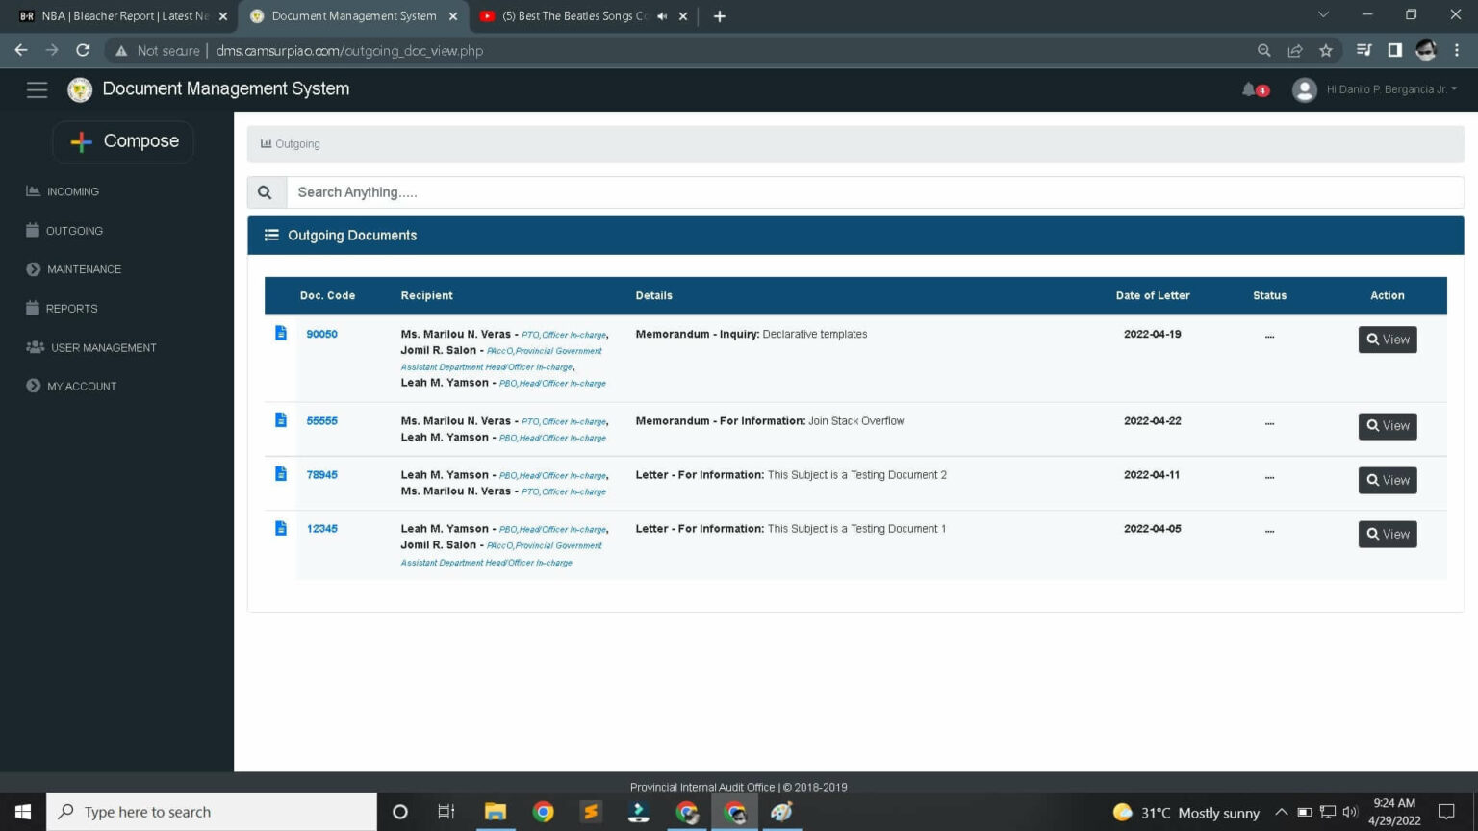View the document dated 2022-04-22
This screenshot has width=1478, height=831.
pos(1387,425)
